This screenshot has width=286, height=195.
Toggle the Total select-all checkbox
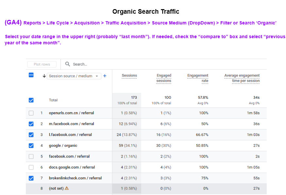31,100
